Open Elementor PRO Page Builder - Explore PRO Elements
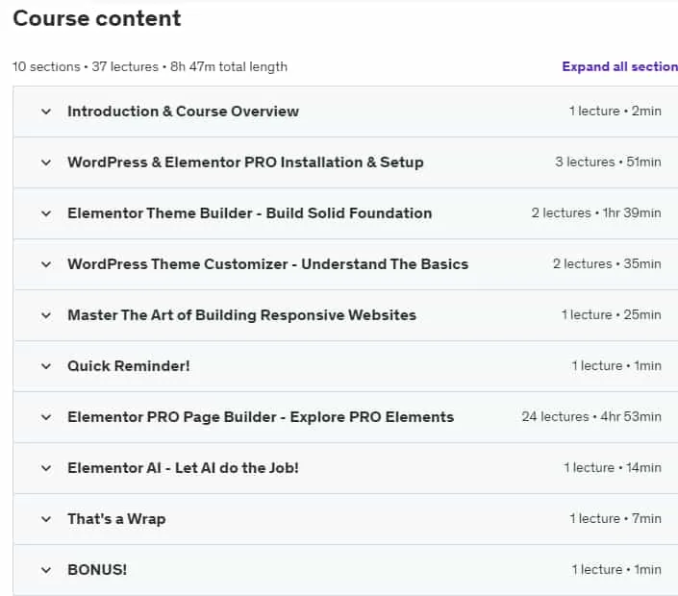The height and width of the screenshot is (596, 678). [x=261, y=417]
